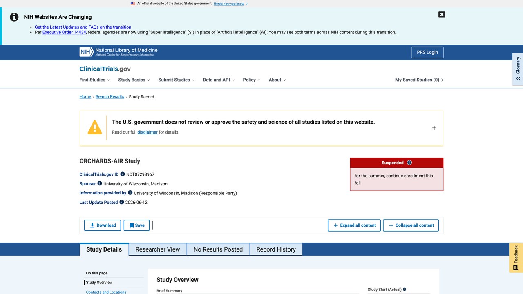The image size is (523, 294).
Task: Click the info icon beside ClinicalTrials.gov ID
Action: coord(123,174)
